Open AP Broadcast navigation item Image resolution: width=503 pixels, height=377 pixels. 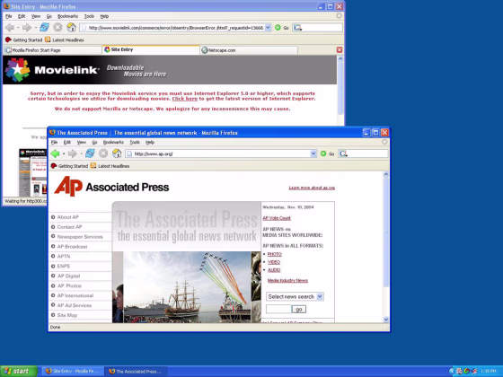point(72,247)
